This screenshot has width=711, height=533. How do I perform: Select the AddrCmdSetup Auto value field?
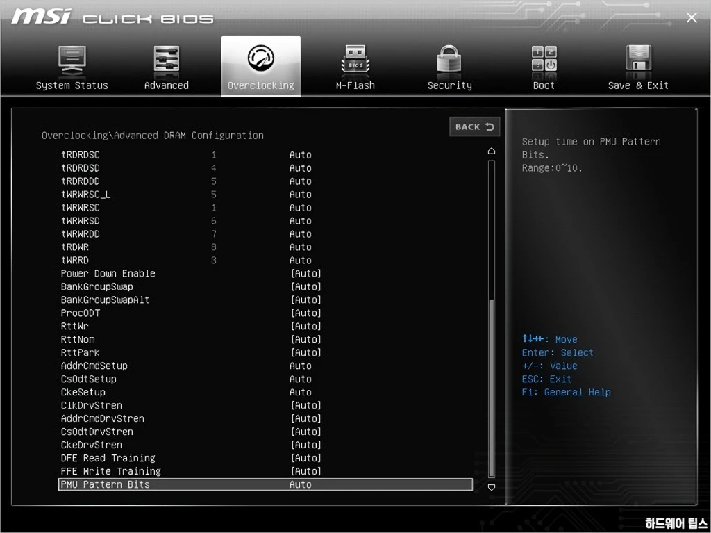pos(300,366)
